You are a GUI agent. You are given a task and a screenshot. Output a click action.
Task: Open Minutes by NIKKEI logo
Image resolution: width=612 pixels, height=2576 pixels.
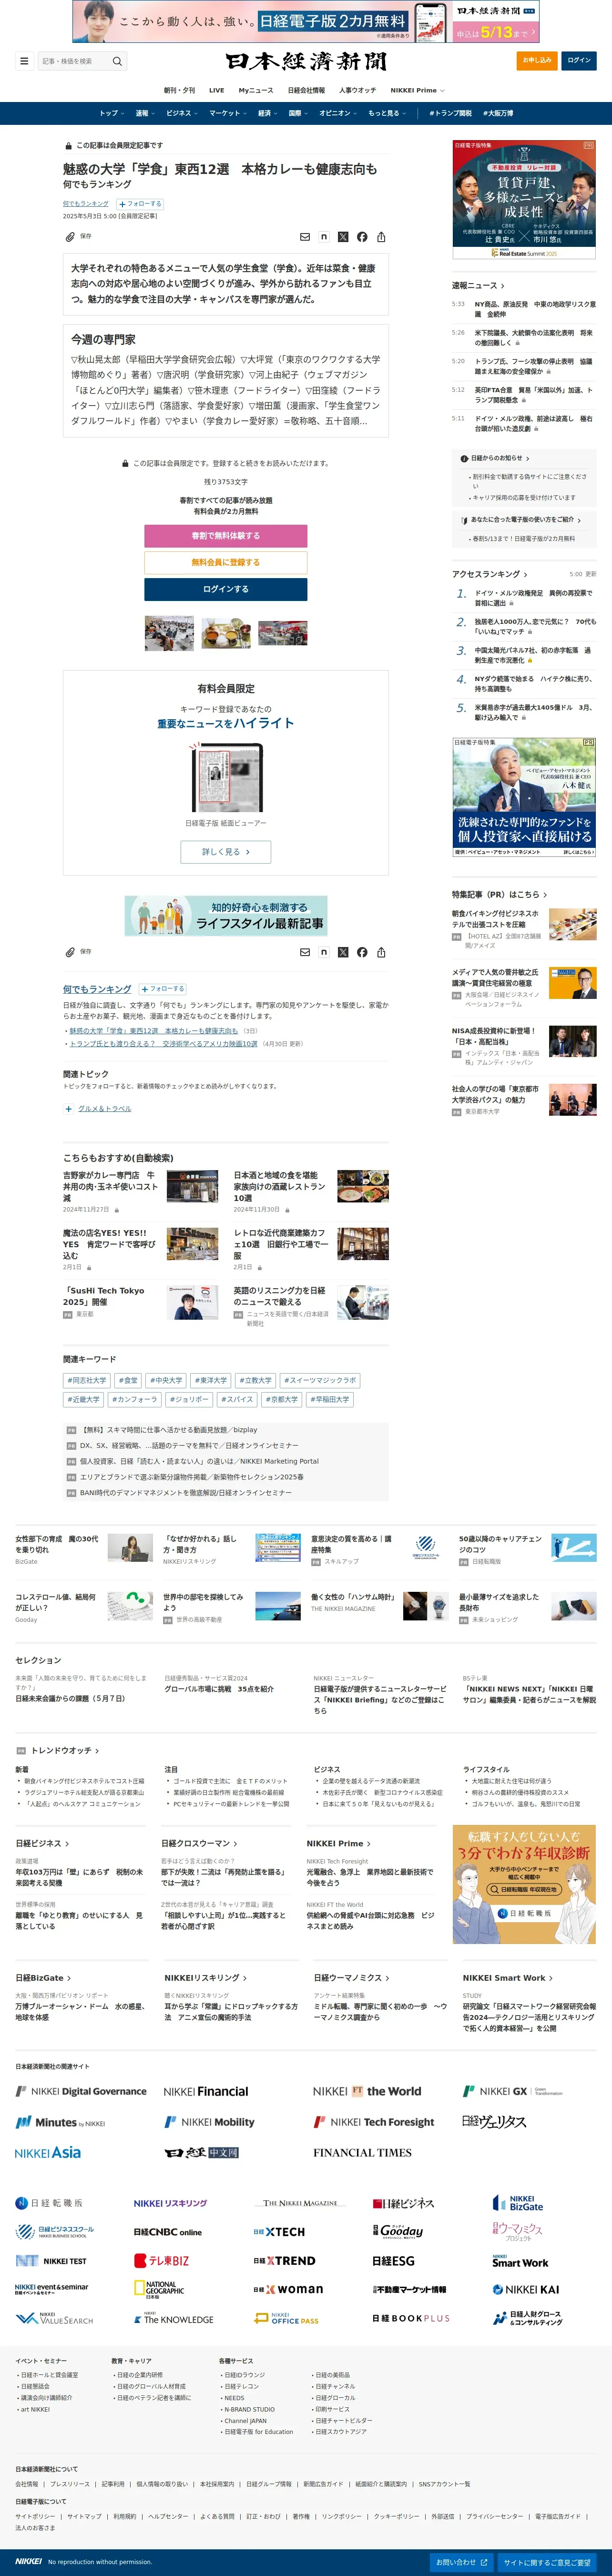[60, 2122]
